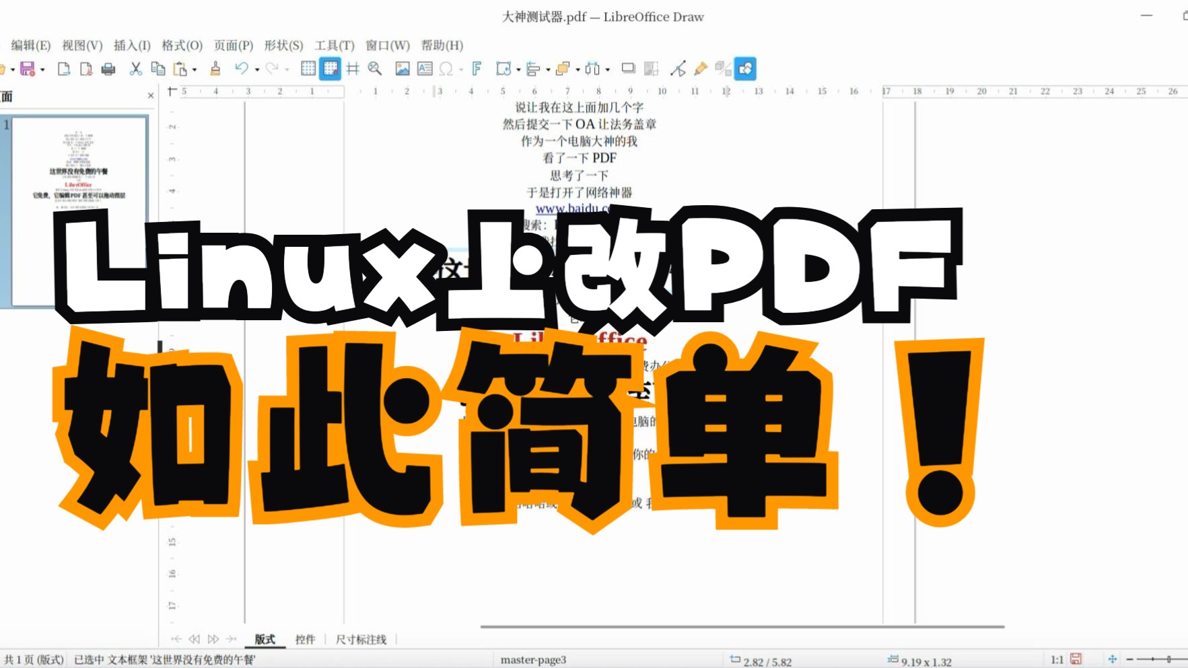Image resolution: width=1188 pixels, height=668 pixels.
Task: Click zoom out minus on slider
Action: click(x=1130, y=659)
